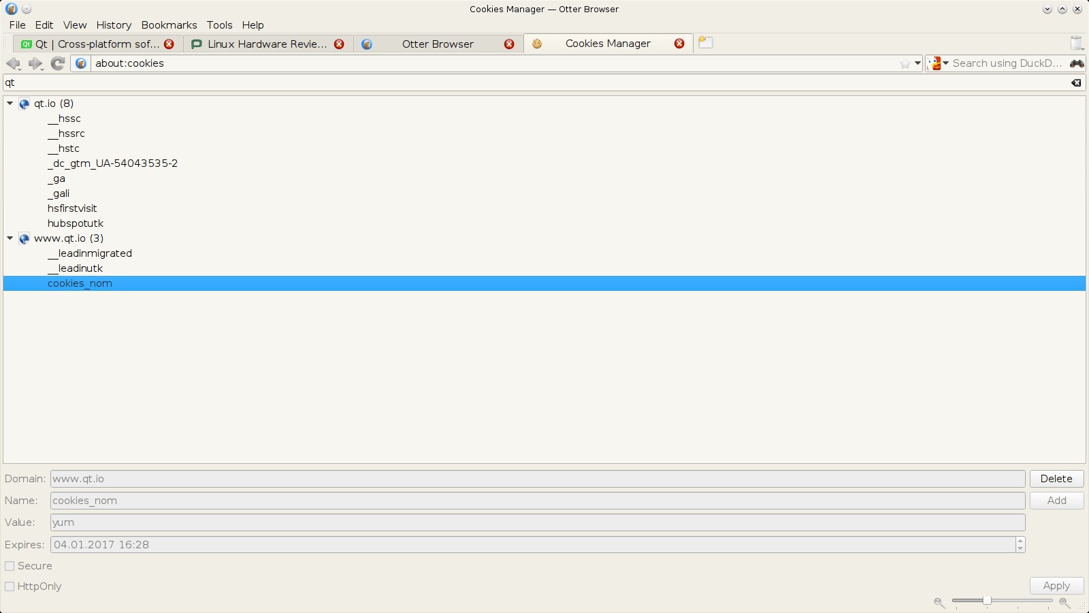Click the globe icon beside www.qt.io
This screenshot has width=1089, height=613.
pos(25,239)
